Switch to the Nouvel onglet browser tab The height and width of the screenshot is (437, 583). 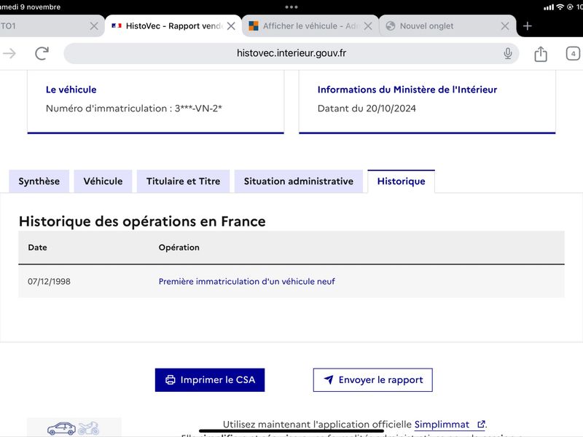pyautogui.click(x=447, y=26)
